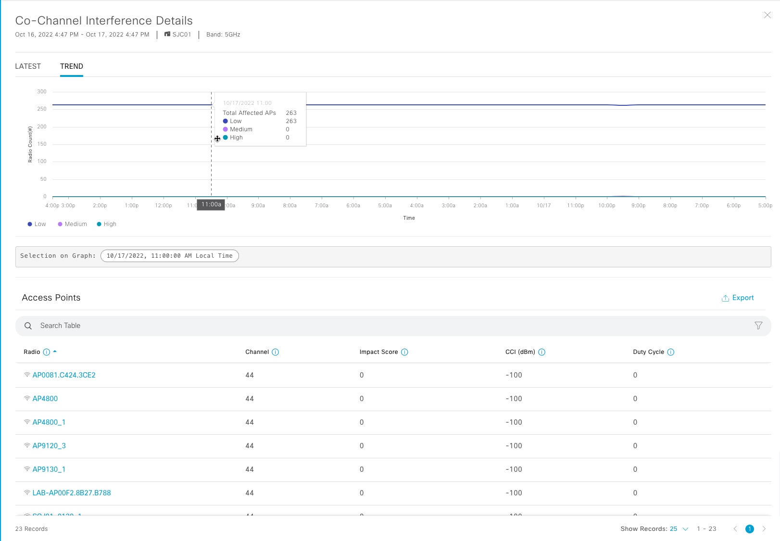
Task: Open the AP4800 access point link
Action: pyautogui.click(x=45, y=399)
